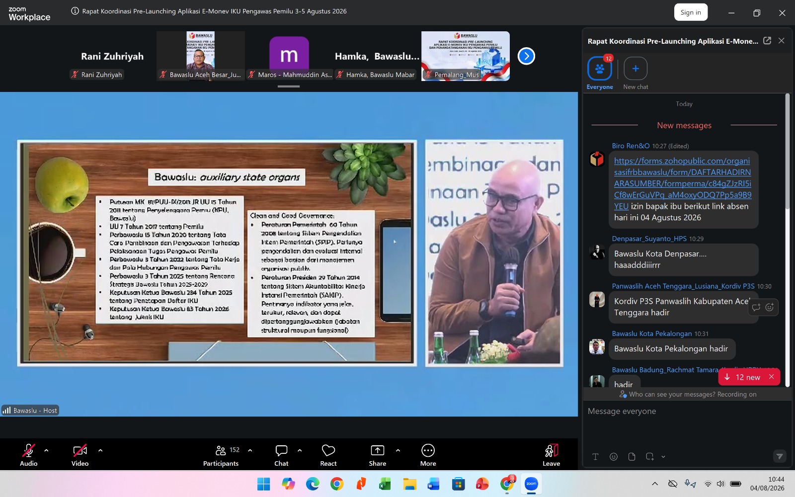Image resolution: width=795 pixels, height=497 pixels.
Task: Open Word from the taskbar
Action: coord(433,484)
